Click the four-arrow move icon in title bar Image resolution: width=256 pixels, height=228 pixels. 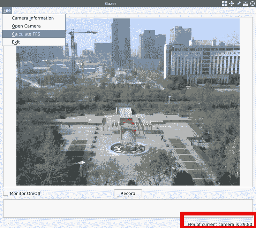(x=232, y=3)
